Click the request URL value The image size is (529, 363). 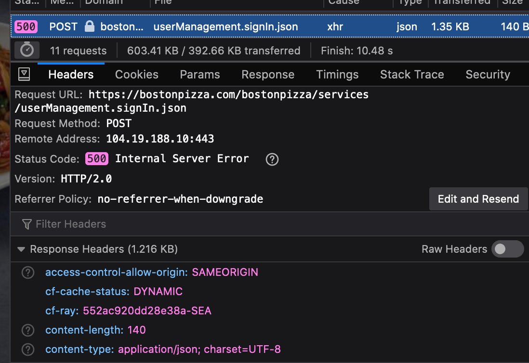click(192, 102)
